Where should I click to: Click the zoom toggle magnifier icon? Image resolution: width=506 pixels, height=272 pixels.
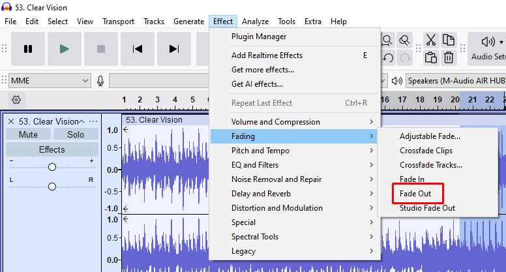(404, 40)
